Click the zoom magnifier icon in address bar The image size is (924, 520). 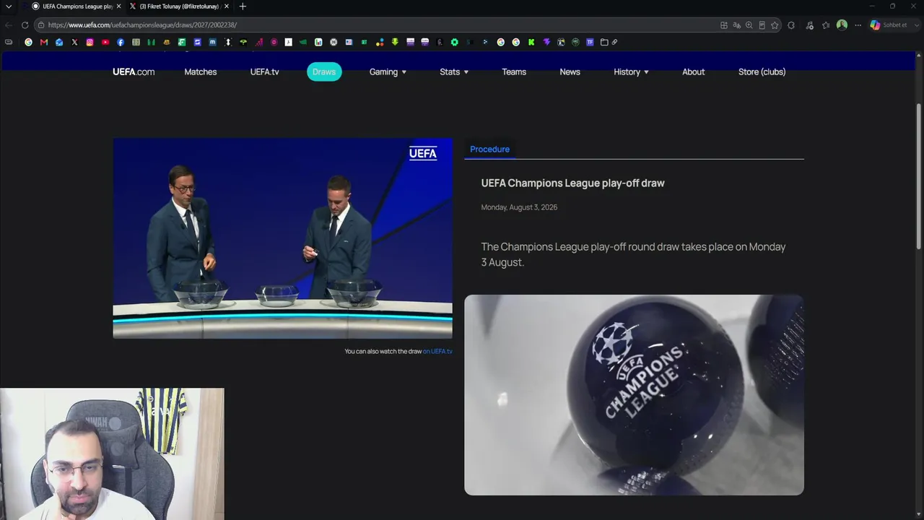click(749, 25)
